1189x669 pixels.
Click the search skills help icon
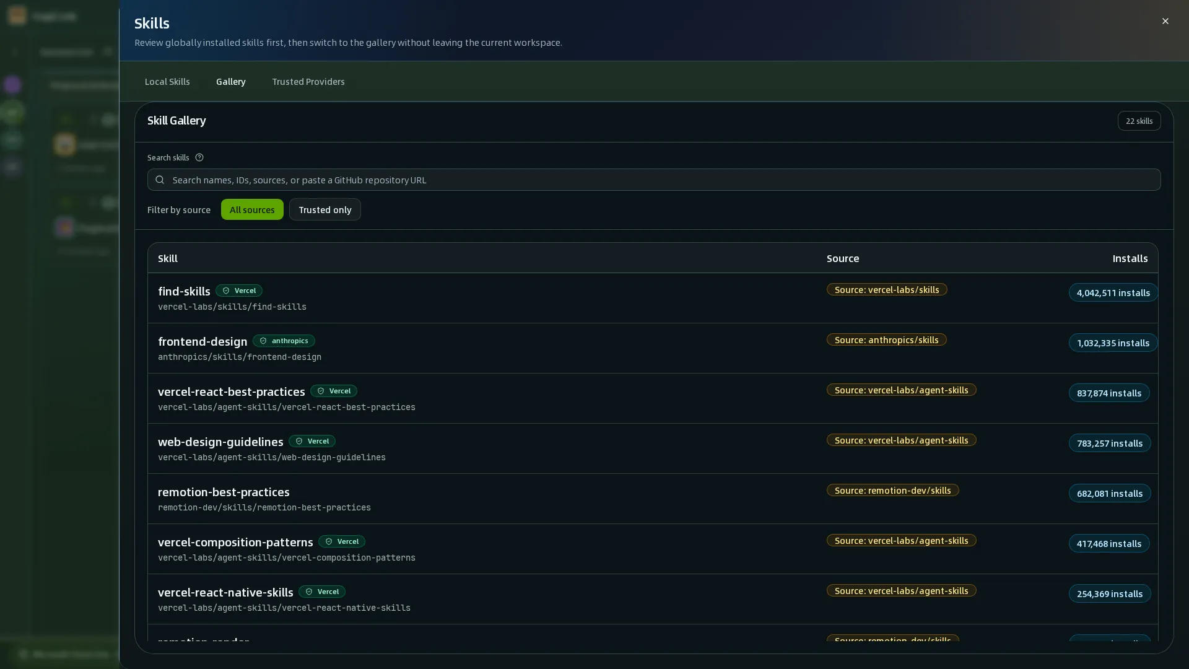coord(199,157)
